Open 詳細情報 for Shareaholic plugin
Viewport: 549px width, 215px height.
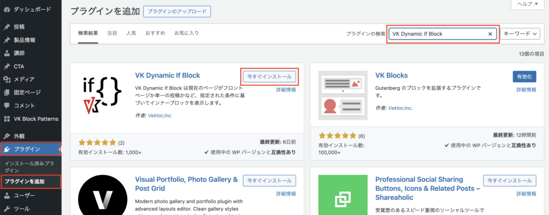tap(526, 194)
